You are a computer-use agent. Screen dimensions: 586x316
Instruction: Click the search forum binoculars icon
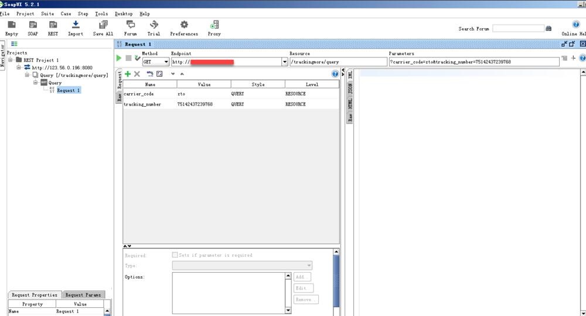pyautogui.click(x=548, y=28)
